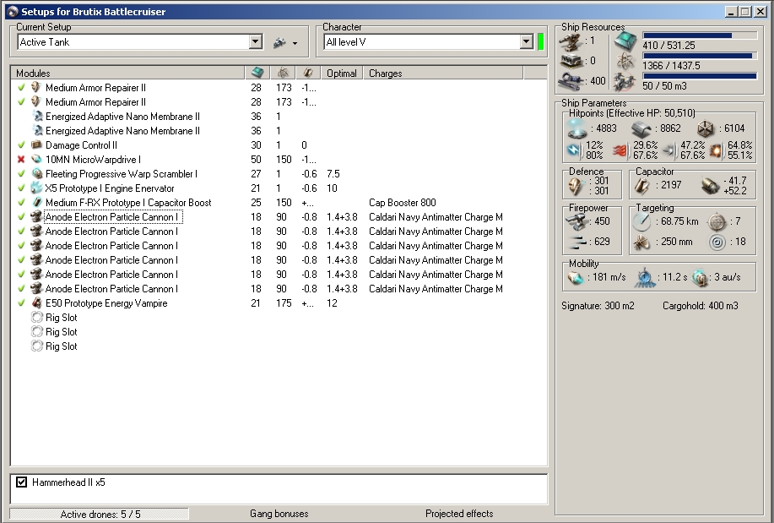
Task: Click the 10MN MicroWarpdrive I module icon
Action: click(36, 159)
